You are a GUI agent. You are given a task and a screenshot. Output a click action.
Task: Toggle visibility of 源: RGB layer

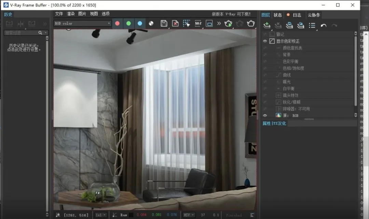[x=265, y=115]
